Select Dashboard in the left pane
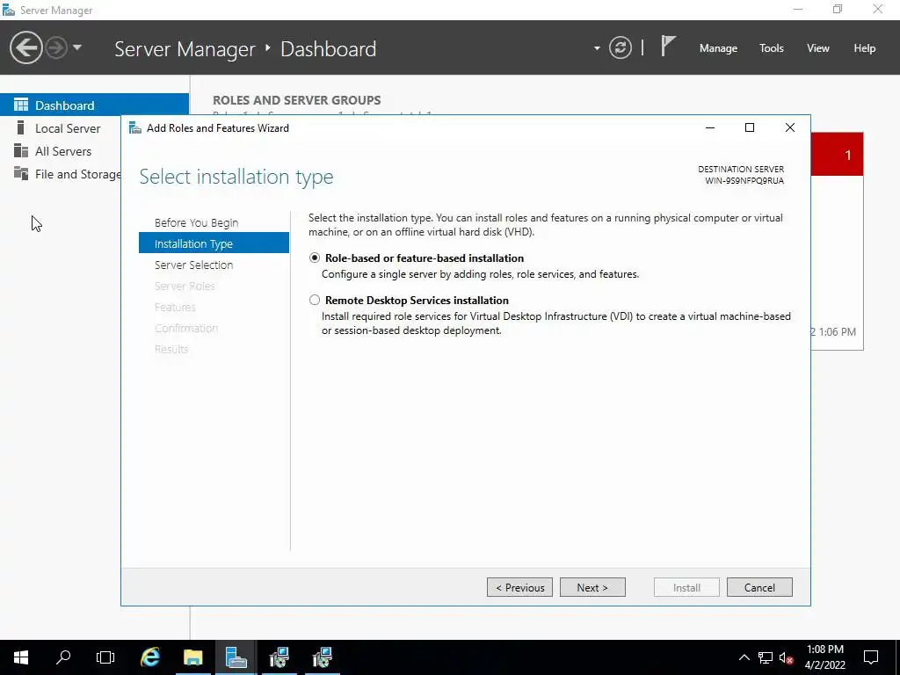This screenshot has width=900, height=675. 94,105
